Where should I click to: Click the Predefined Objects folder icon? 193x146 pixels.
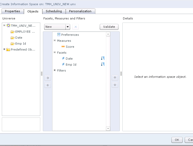[8, 50]
